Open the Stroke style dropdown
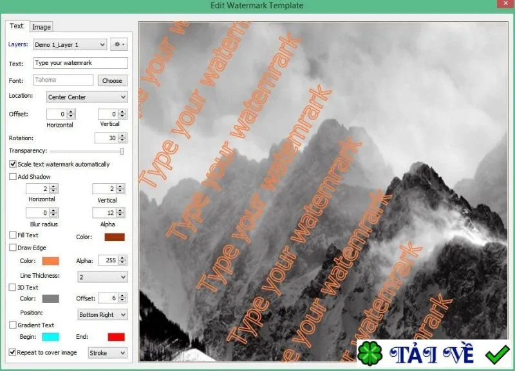The image size is (515, 371). pos(108,353)
